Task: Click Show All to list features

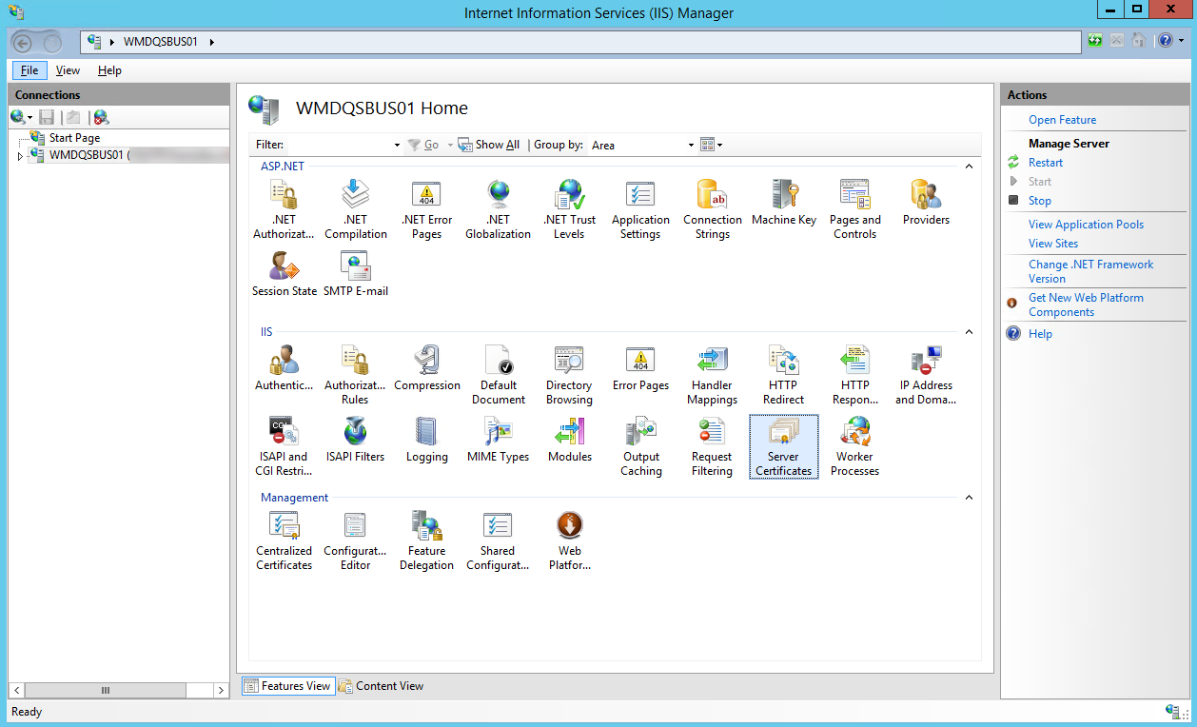Action: [496, 145]
